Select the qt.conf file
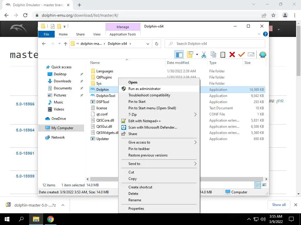The height and width of the screenshot is (225, 301). point(102,114)
